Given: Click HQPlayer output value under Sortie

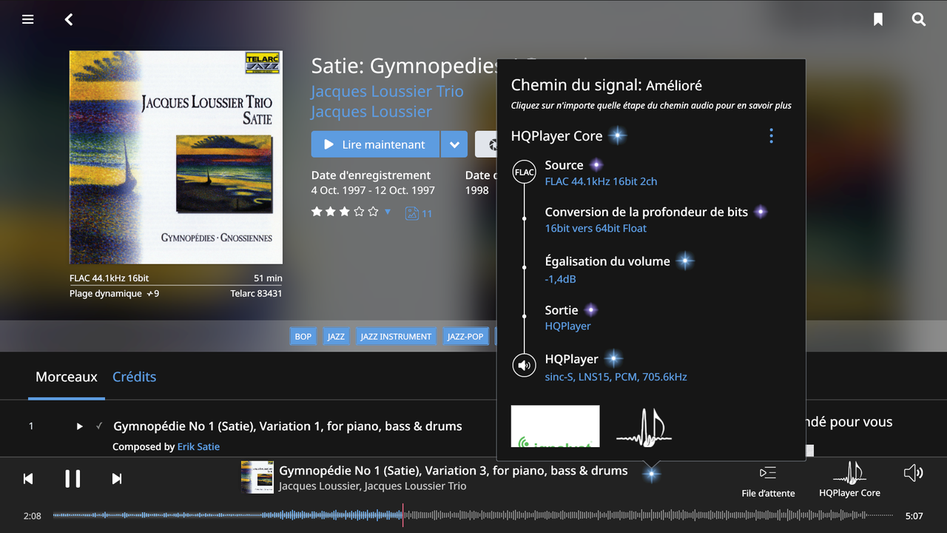Looking at the screenshot, I should (x=567, y=326).
